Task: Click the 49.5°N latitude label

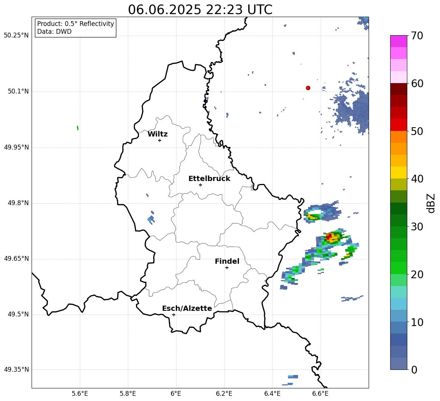Action: (18, 315)
